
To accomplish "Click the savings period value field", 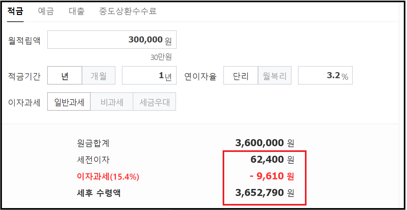I will tap(149, 75).
